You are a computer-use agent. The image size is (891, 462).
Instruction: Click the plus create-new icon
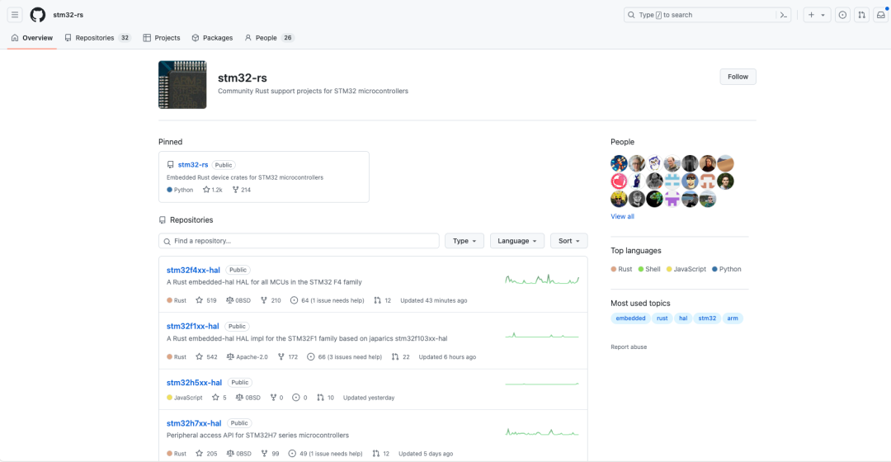812,15
